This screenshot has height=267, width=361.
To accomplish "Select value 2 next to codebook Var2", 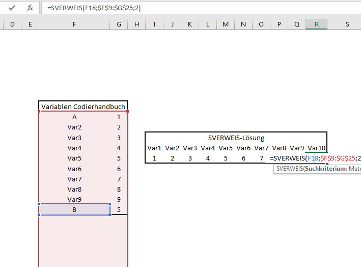I will 119,127.
